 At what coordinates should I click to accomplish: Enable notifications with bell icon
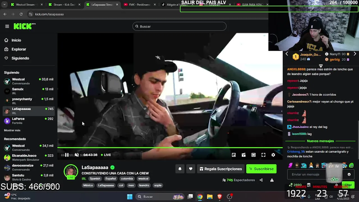pyautogui.click(x=180, y=169)
